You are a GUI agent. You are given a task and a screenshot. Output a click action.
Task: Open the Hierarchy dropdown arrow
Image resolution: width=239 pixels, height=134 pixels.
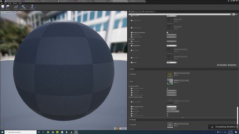tap(35, 7)
